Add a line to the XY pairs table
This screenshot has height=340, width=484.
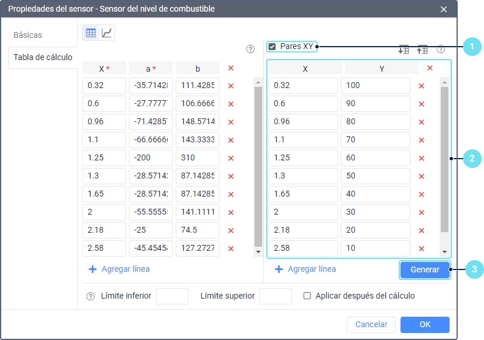[305, 269]
